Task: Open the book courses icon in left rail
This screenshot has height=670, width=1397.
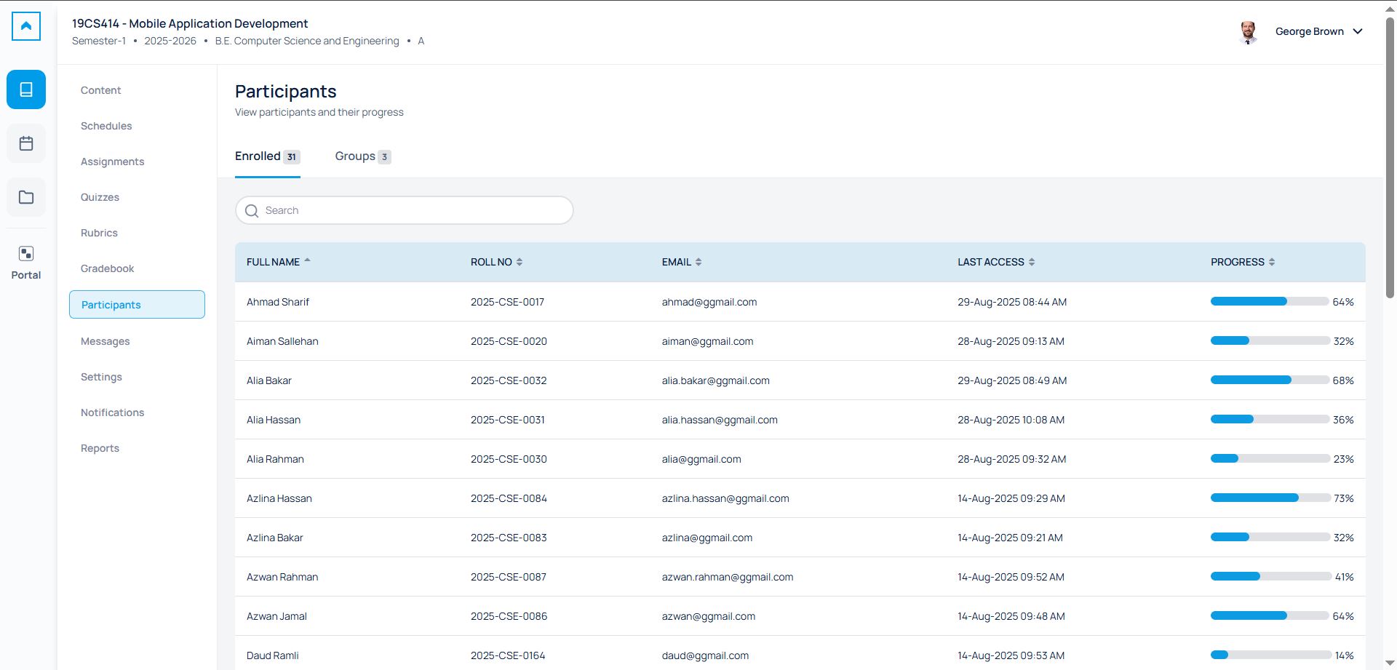Action: pos(26,89)
